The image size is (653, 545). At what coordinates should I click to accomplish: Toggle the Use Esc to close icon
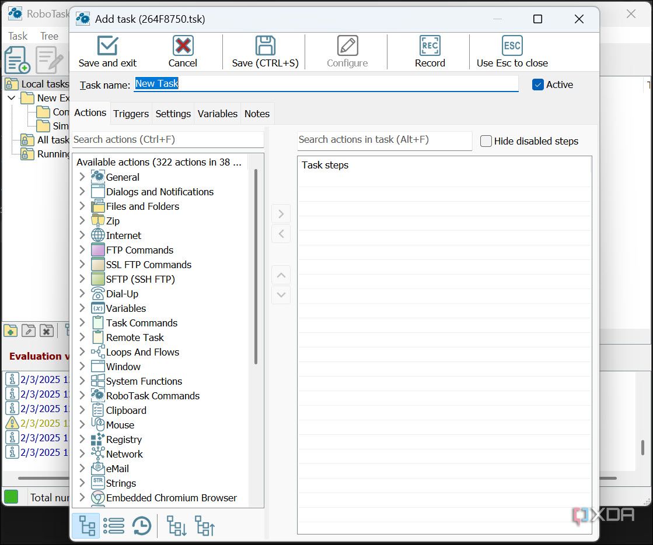(512, 45)
